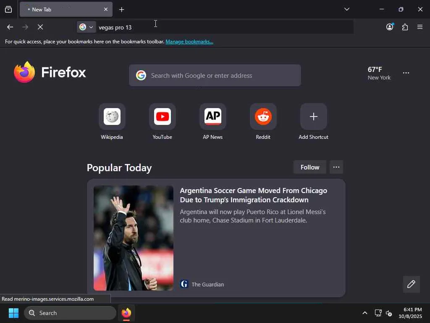Stop loading the page
430x323 pixels.
pos(40,27)
